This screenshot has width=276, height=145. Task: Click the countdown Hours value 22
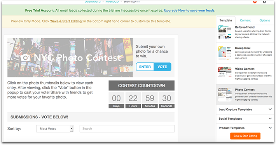point(133,98)
